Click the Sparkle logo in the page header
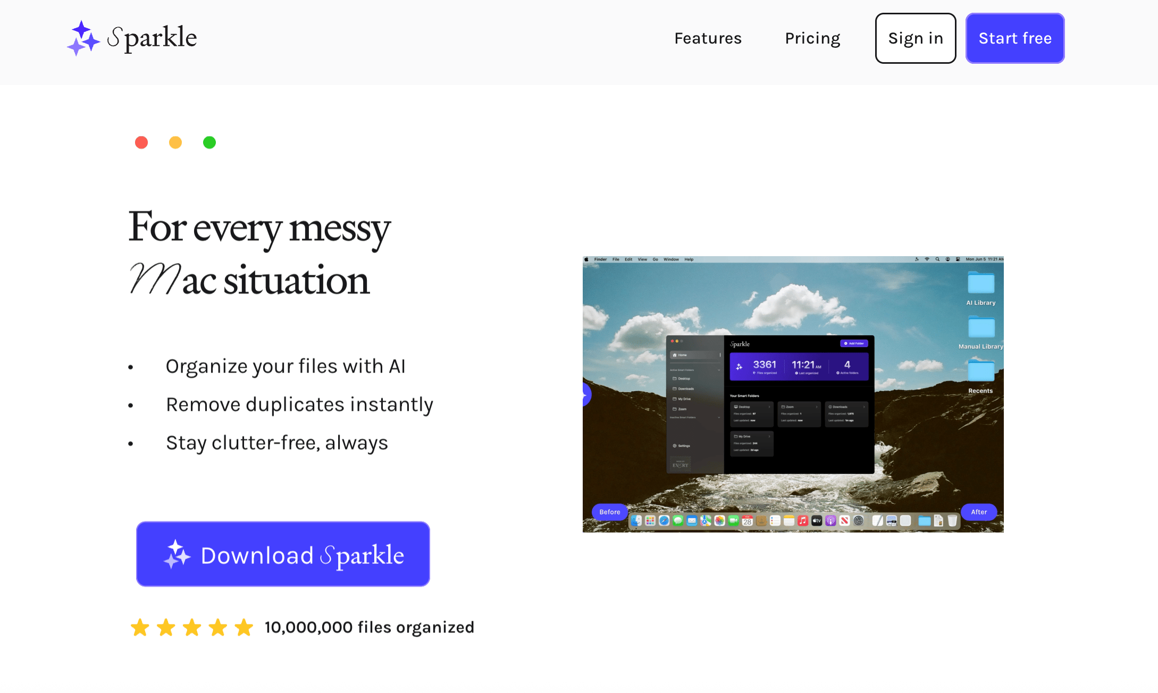The width and height of the screenshot is (1158, 693). coord(131,38)
